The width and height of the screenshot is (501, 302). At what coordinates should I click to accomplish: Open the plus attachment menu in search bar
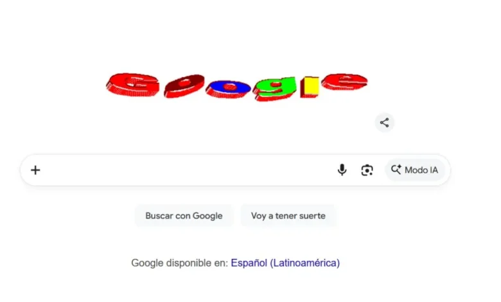tap(35, 170)
